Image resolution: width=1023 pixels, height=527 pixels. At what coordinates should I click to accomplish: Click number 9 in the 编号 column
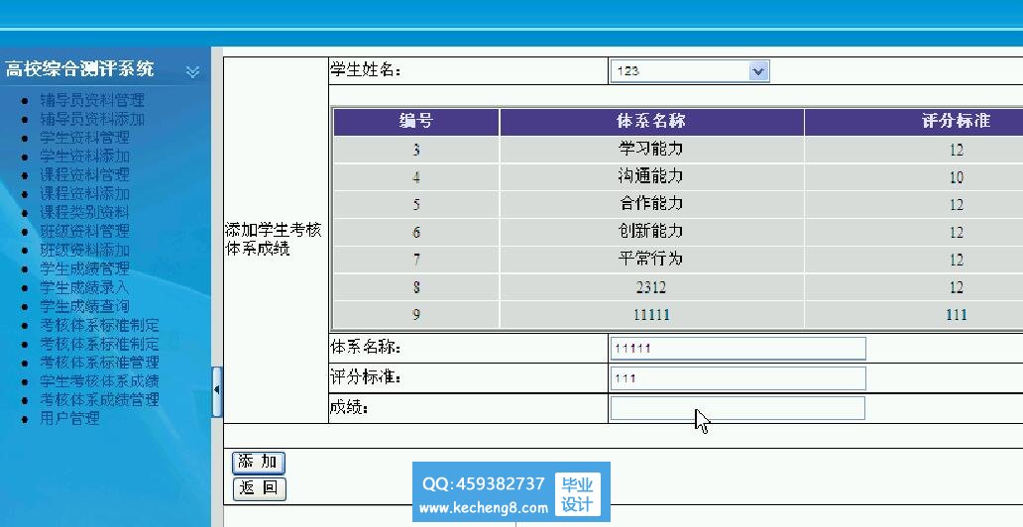point(416,315)
